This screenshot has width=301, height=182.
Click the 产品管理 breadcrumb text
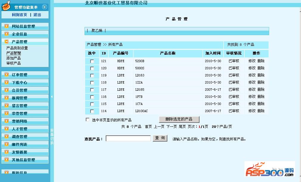94,45
